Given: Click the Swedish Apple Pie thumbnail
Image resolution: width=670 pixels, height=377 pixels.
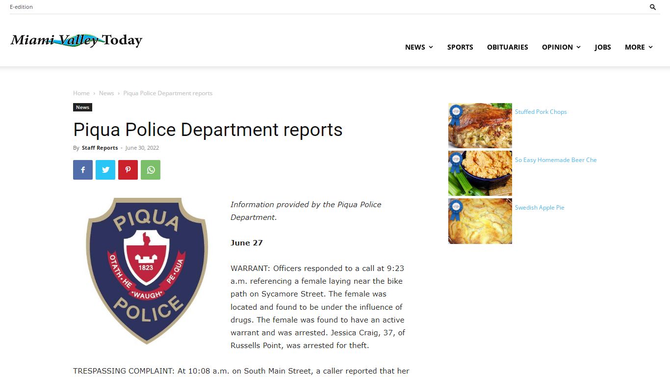Looking at the screenshot, I should pyautogui.click(x=480, y=221).
